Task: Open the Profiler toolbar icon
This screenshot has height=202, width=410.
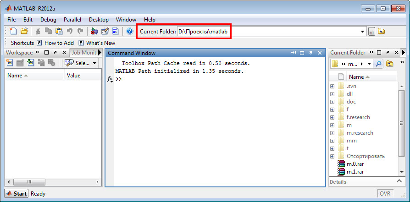Action: tap(116, 31)
